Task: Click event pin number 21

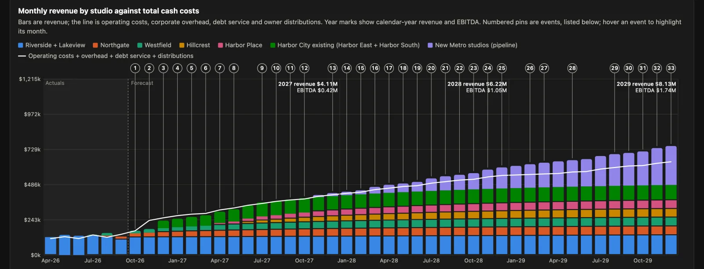Action: [445, 68]
